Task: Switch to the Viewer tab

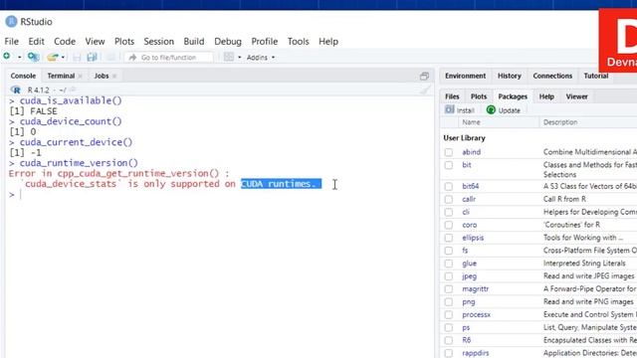Action: point(577,96)
